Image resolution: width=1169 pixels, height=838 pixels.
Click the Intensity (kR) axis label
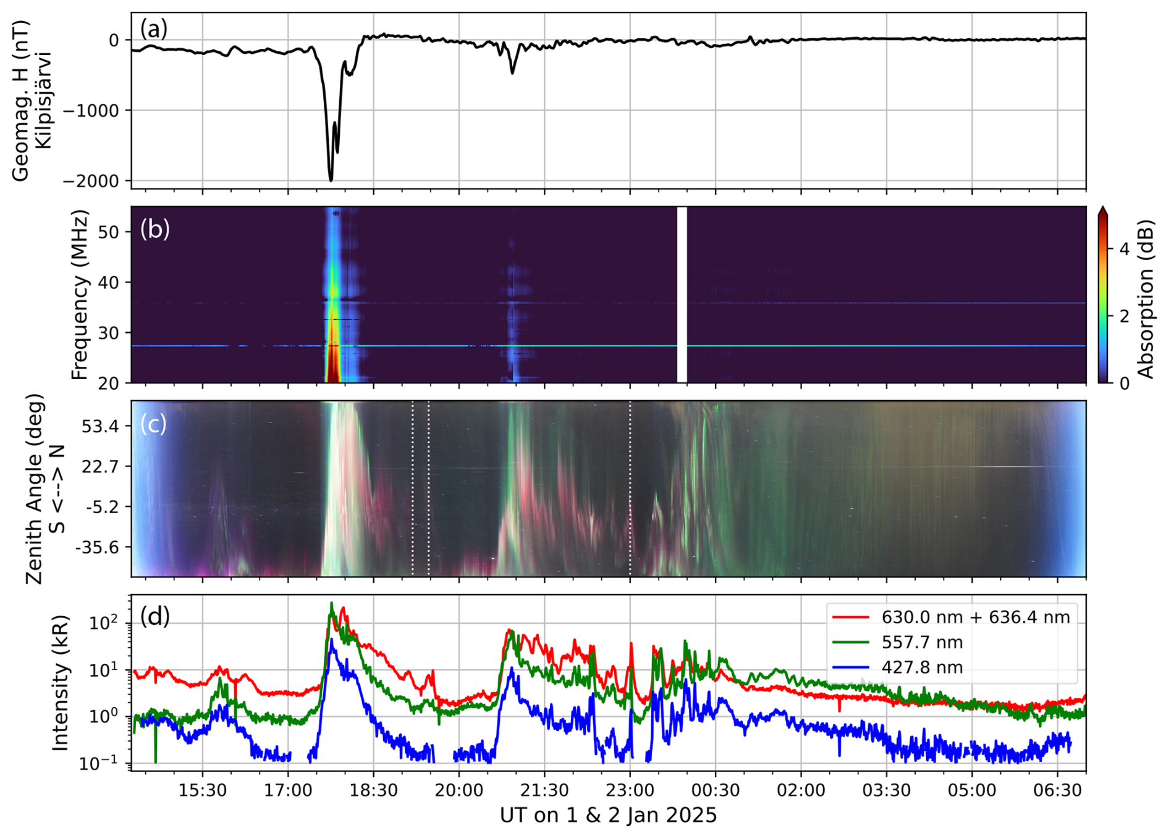pos(60,683)
